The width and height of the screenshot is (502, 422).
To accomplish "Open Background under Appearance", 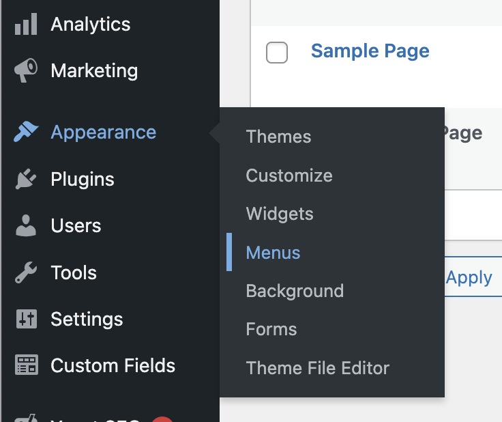I will [x=295, y=291].
